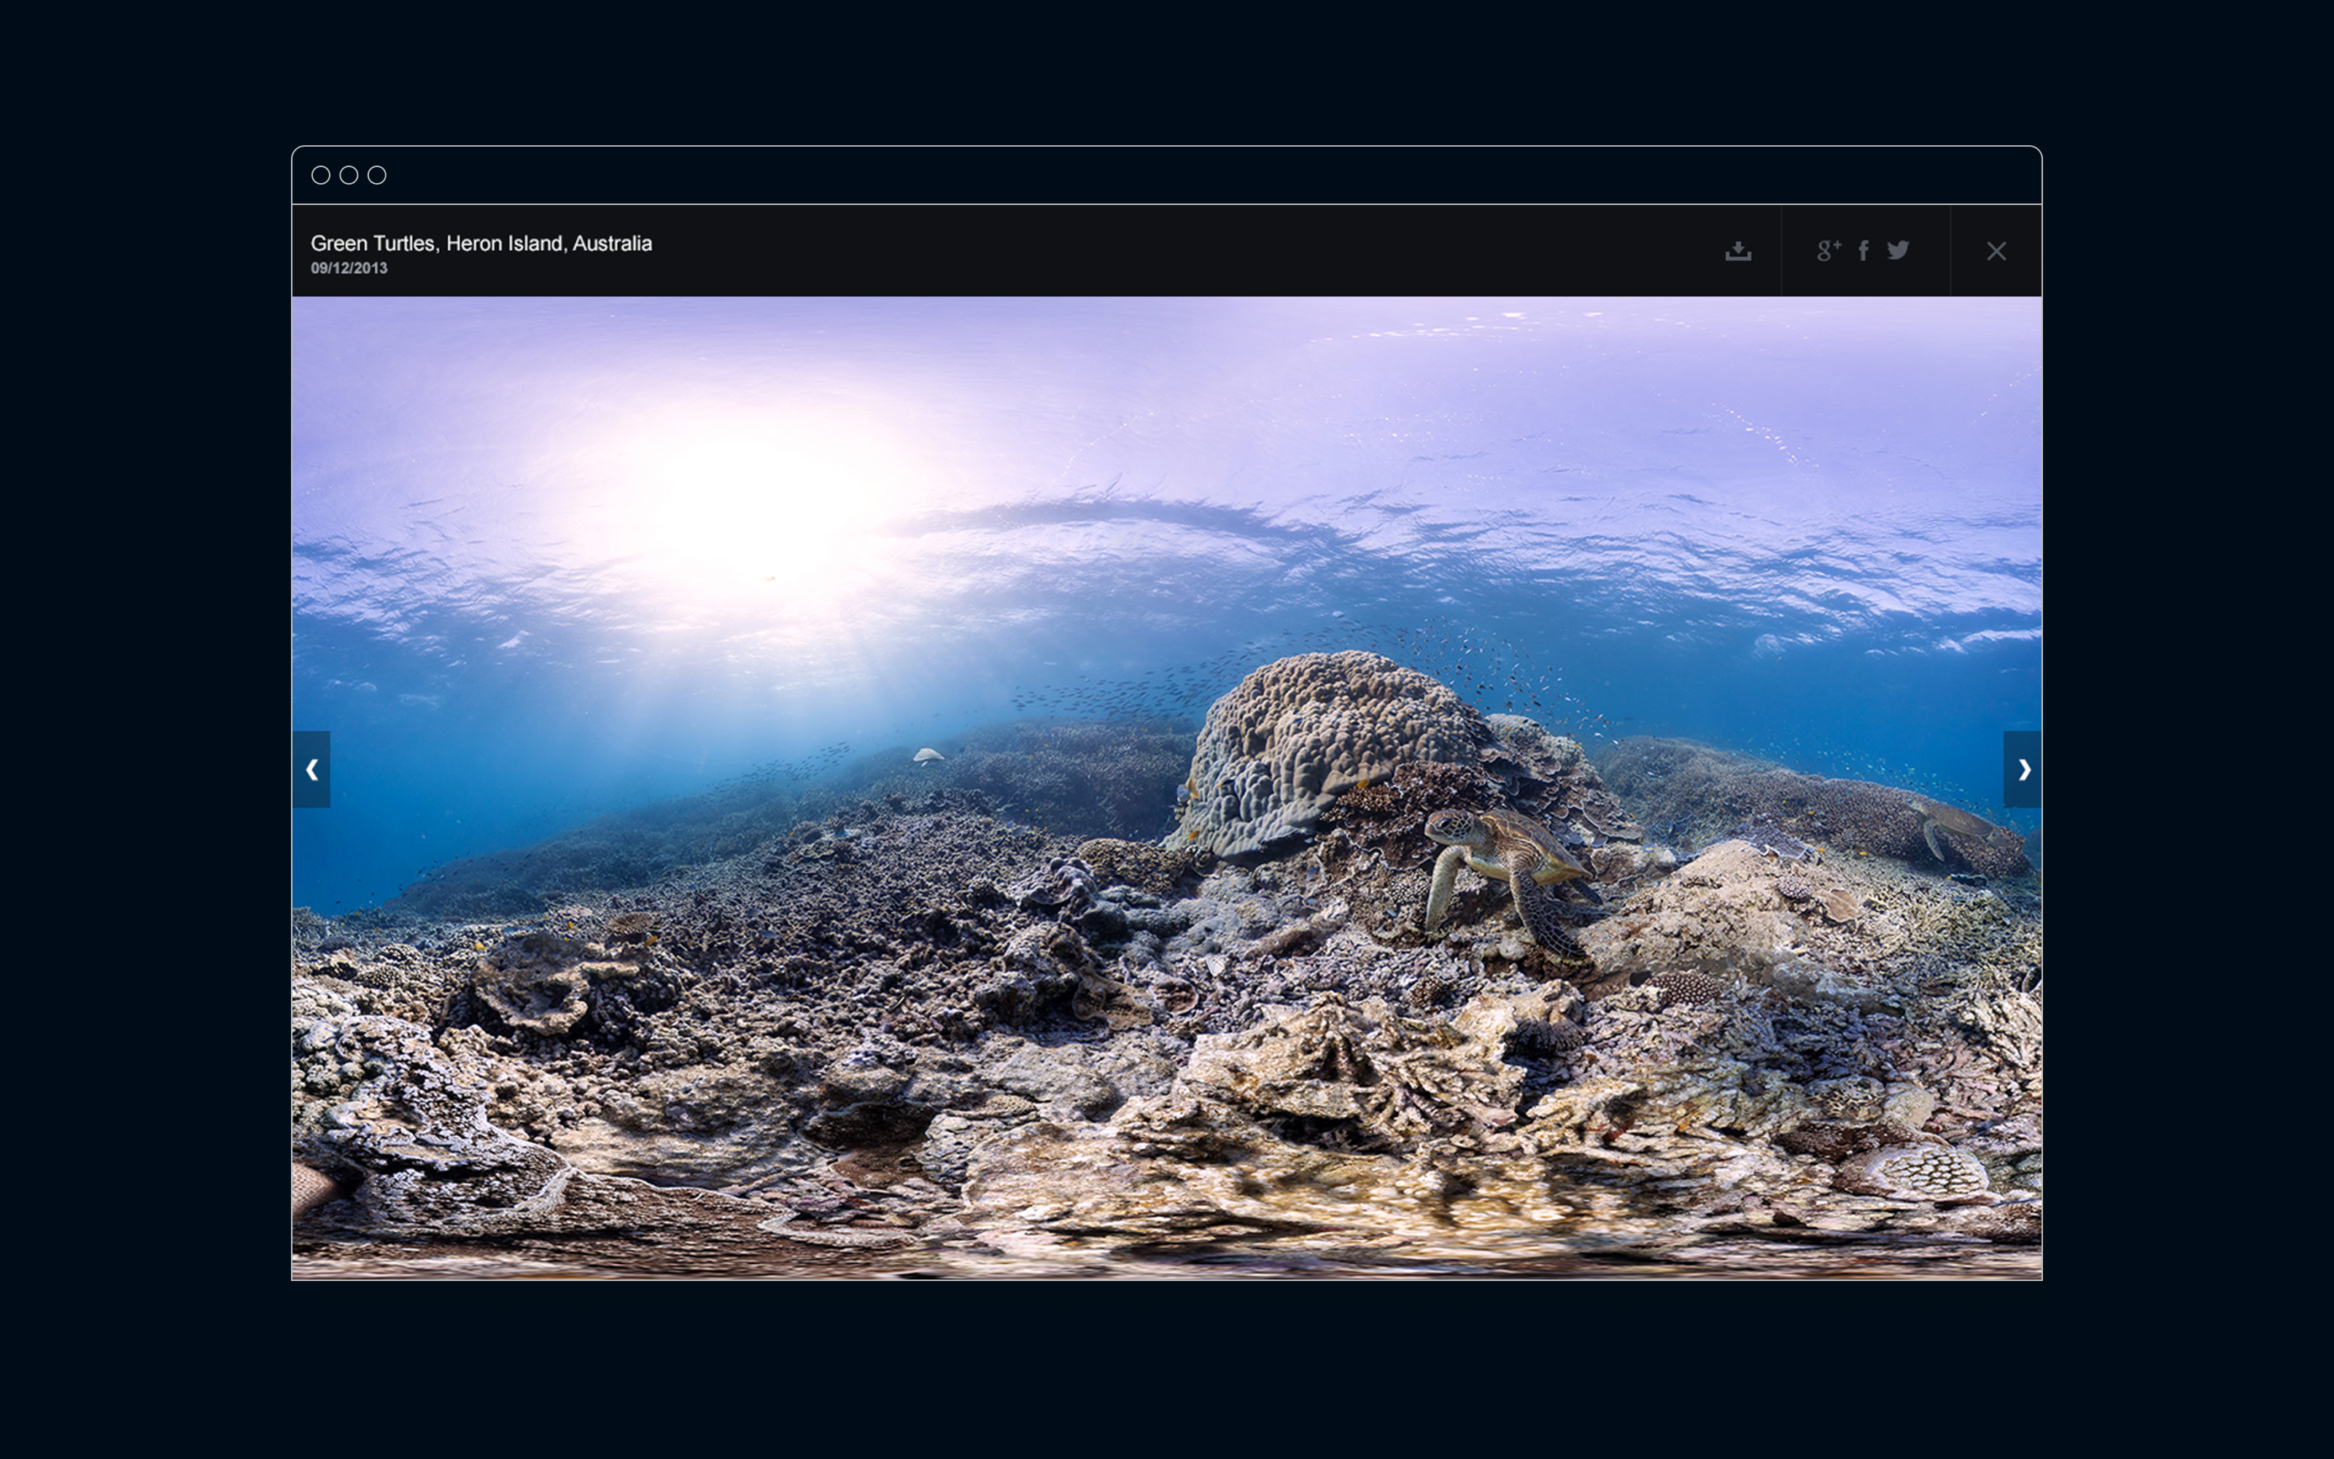Share the photo on Facebook

tap(1864, 251)
